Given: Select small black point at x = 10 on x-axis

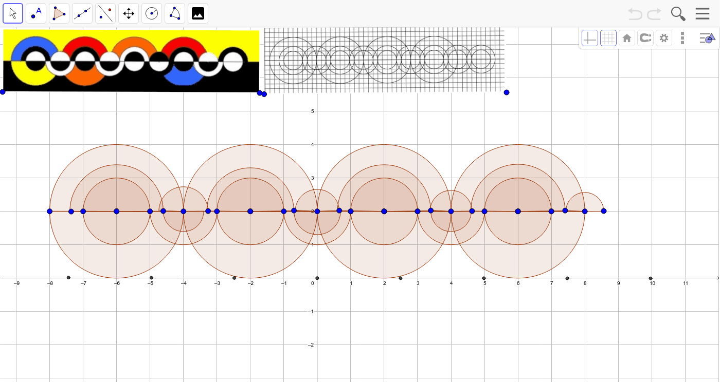Looking at the screenshot, I should coord(651,278).
